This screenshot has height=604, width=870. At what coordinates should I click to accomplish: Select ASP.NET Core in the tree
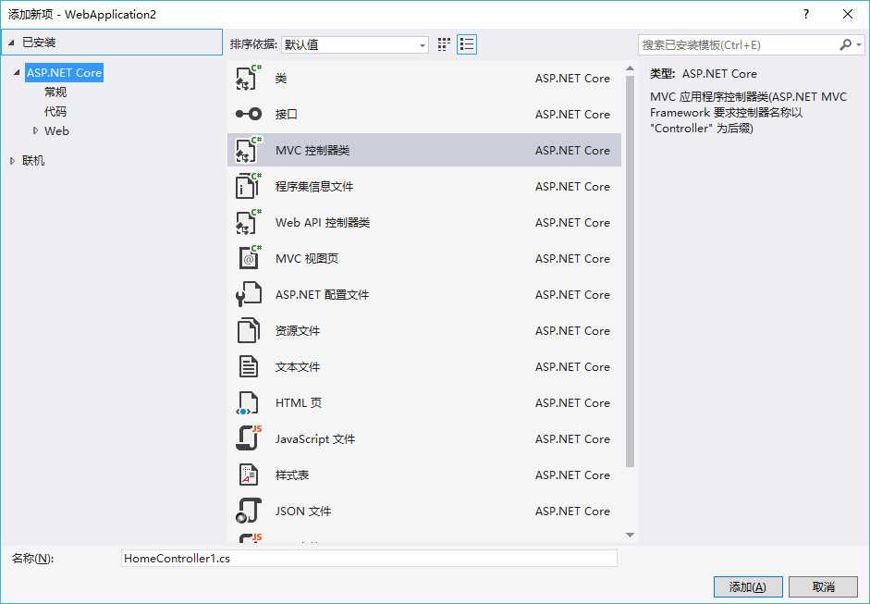pyautogui.click(x=65, y=72)
